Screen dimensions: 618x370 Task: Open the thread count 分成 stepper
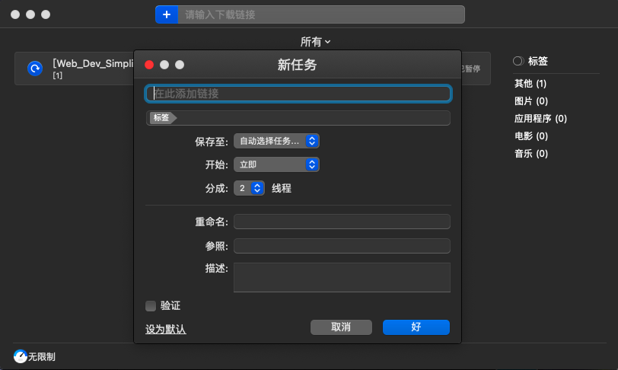(249, 188)
